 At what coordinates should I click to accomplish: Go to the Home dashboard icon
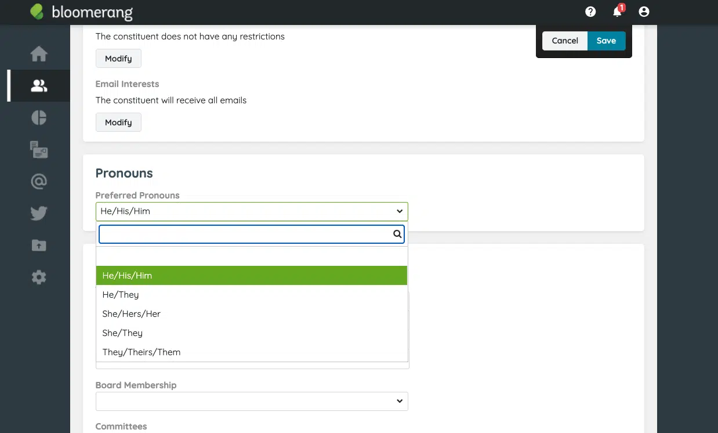tap(39, 54)
